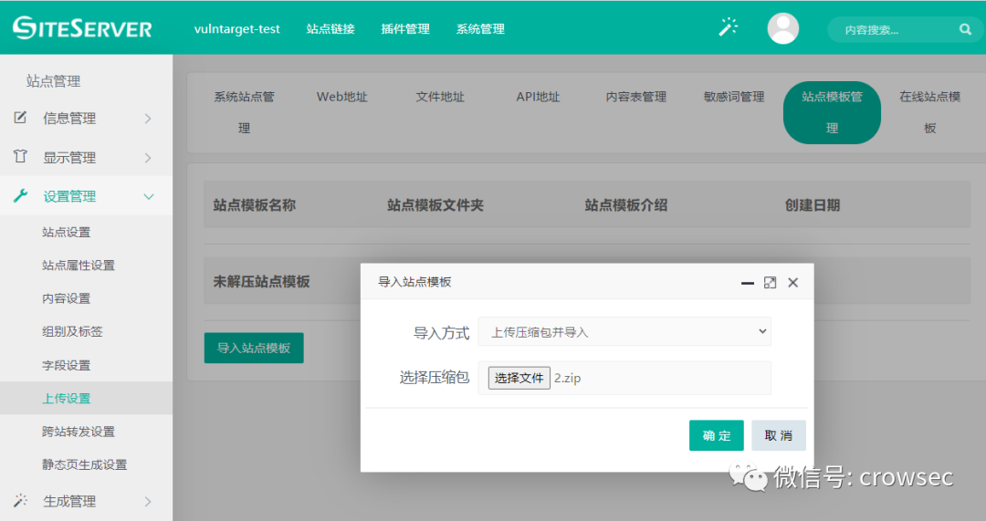Expand the 生成管理 menu chevron
The height and width of the screenshot is (521, 986).
click(x=148, y=501)
